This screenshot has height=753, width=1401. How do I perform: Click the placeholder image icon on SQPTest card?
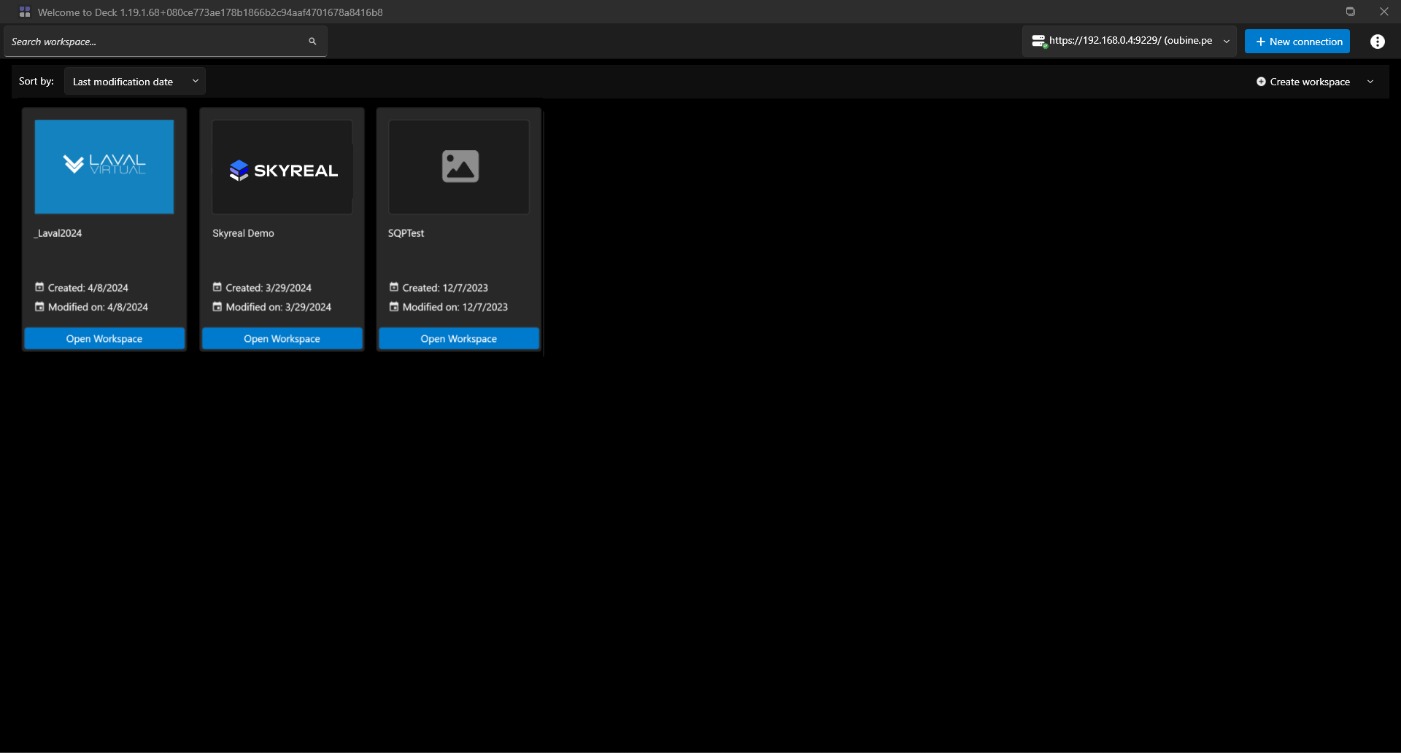459,166
